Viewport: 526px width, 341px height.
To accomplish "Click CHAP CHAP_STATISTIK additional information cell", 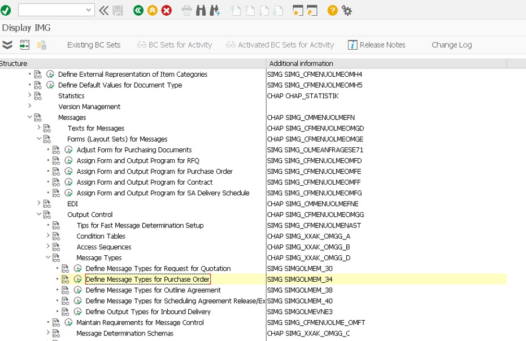I will [303, 96].
